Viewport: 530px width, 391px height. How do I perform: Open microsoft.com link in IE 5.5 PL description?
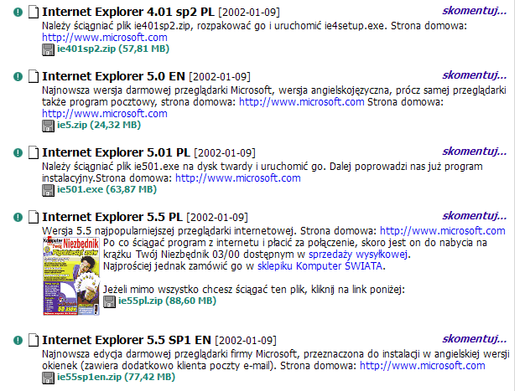pyautogui.click(x=443, y=231)
